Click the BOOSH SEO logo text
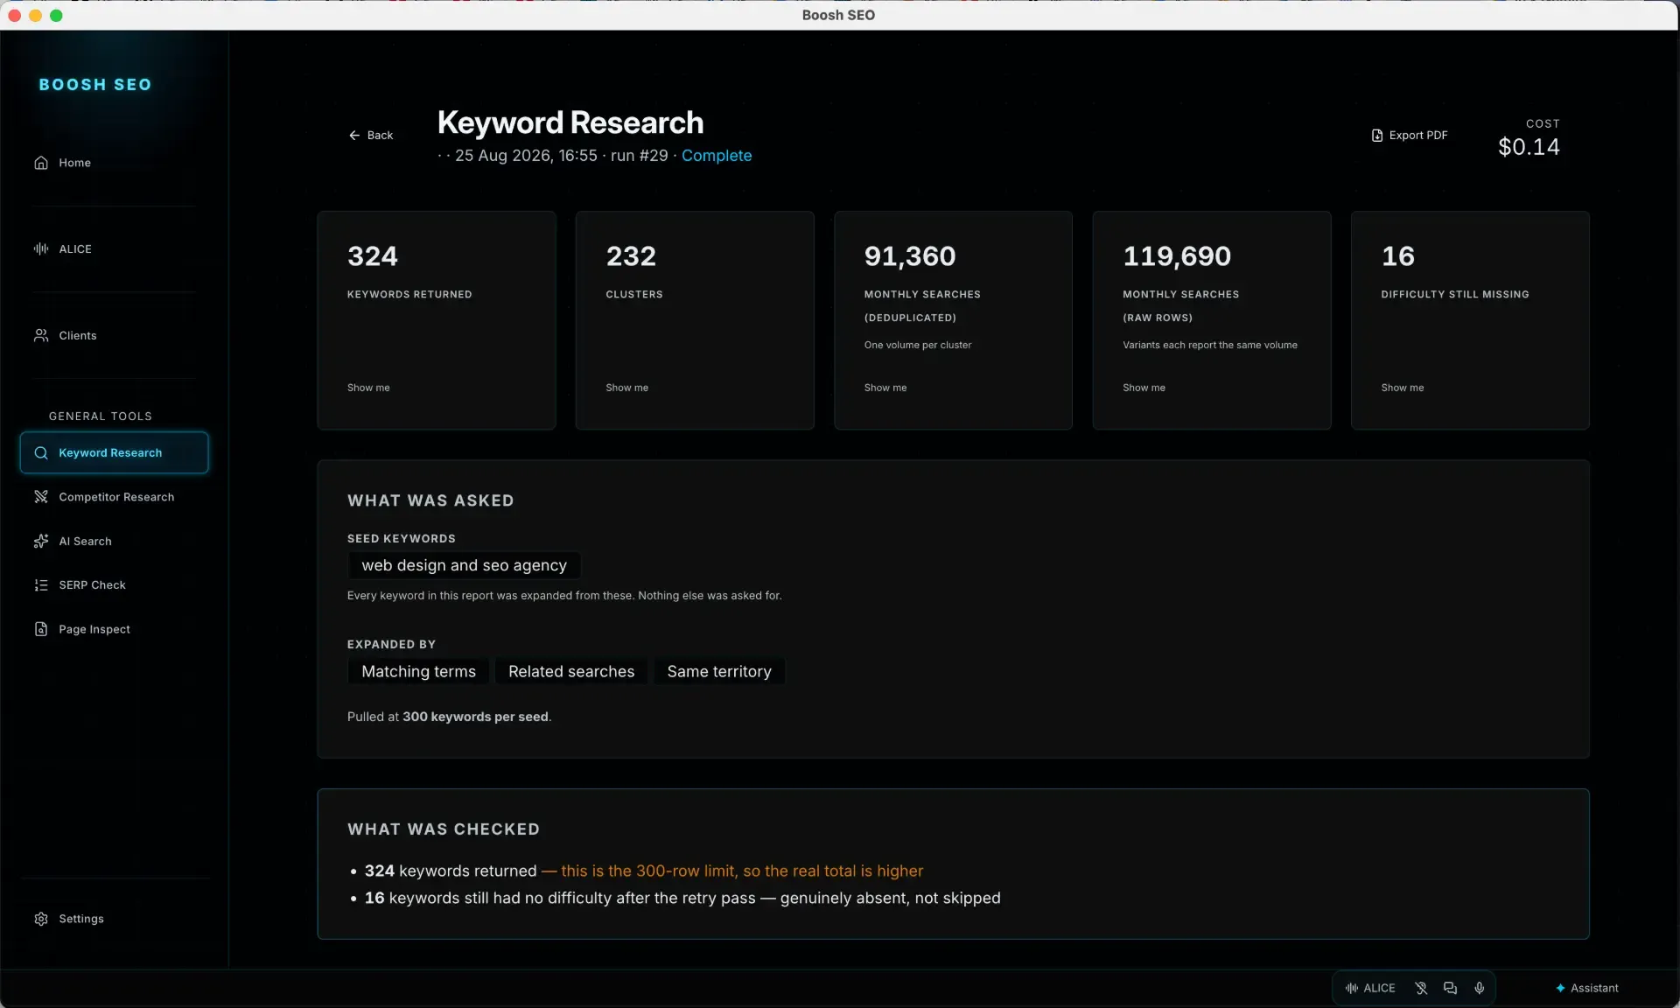This screenshot has height=1008, width=1680. click(95, 85)
